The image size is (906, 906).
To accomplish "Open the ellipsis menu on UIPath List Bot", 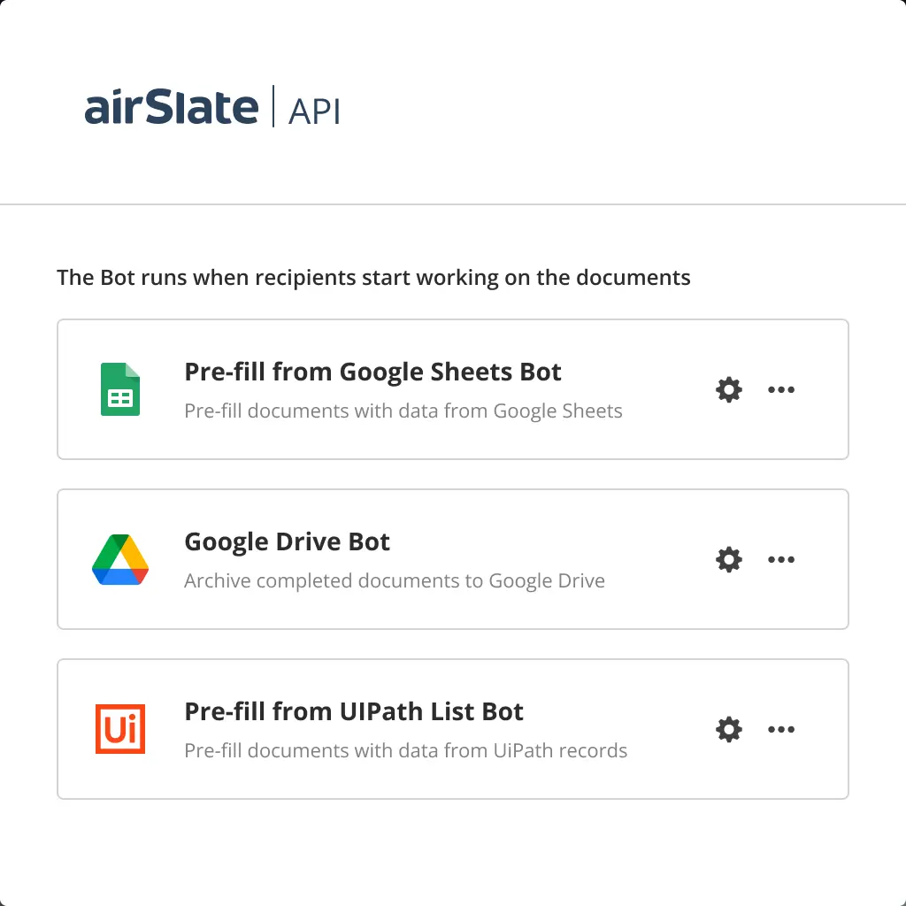I will [782, 729].
